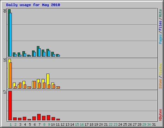Click the top chart's '66' axis value
The width and height of the screenshot is (164, 128).
[x=5, y=11]
